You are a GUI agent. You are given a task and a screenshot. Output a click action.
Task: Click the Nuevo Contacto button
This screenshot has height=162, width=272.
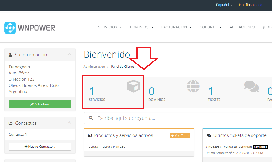pyautogui.click(x=40, y=147)
